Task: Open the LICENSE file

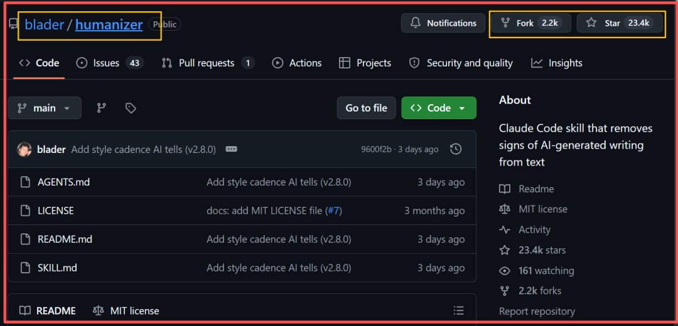Action: 56,211
